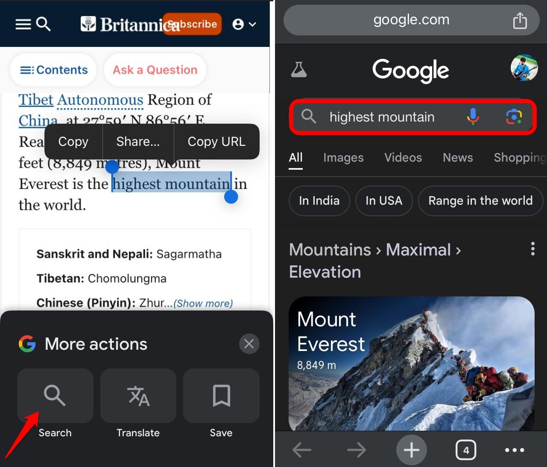Tap the Google logo
This screenshot has width=547, height=467.
coord(411,70)
